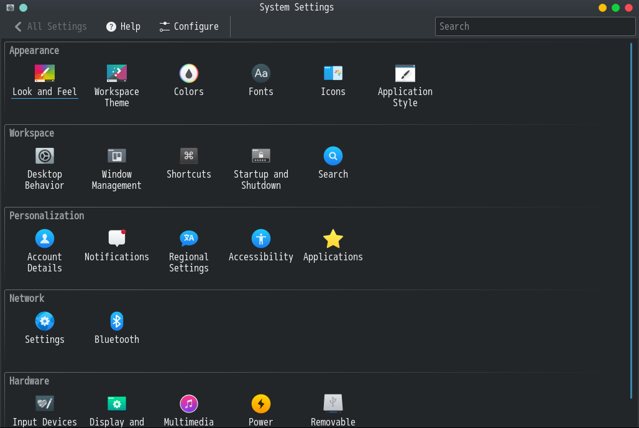Click the teal pin button in title bar

tap(23, 7)
